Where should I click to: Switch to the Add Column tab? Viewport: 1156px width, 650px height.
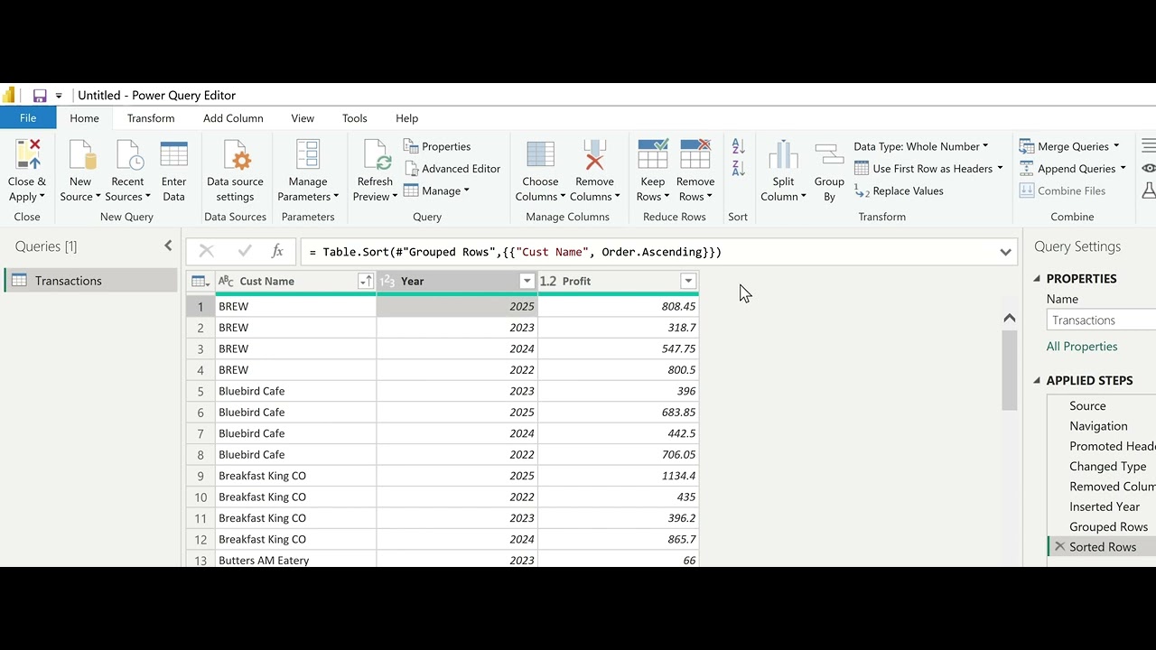coord(233,118)
